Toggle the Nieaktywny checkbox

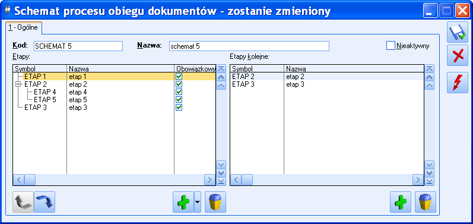391,46
